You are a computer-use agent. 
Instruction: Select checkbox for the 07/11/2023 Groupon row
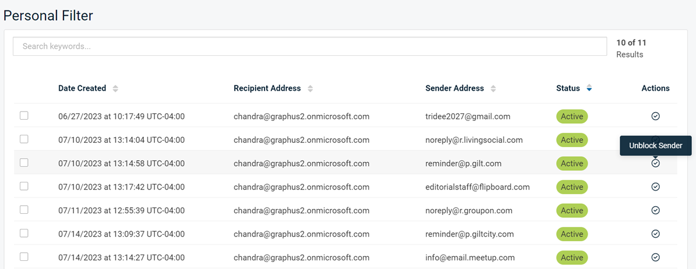pyautogui.click(x=24, y=209)
